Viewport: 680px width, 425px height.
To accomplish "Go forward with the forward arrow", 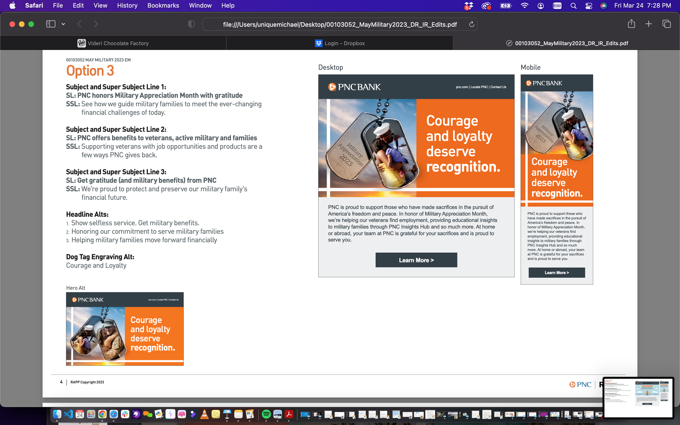I will tap(96, 24).
